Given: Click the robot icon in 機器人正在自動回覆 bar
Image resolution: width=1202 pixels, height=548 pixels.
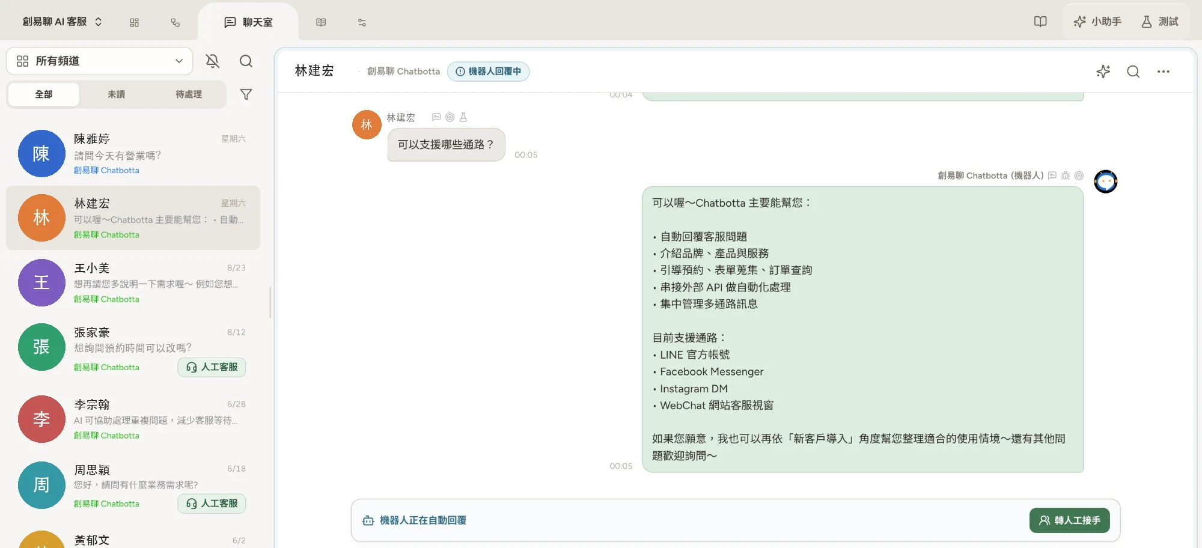Looking at the screenshot, I should coord(368,520).
